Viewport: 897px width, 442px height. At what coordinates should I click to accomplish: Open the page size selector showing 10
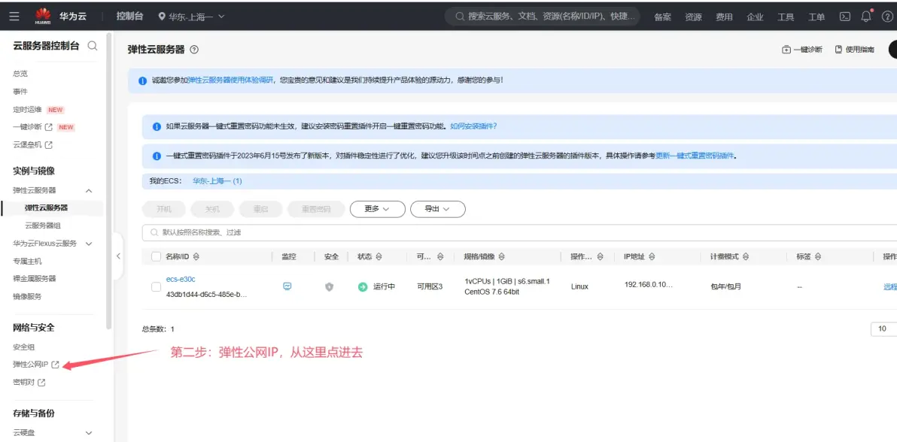coord(884,328)
